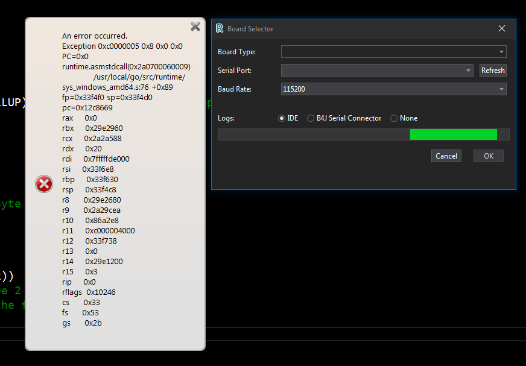
Task: Click the green progress bar
Action: coord(453,134)
